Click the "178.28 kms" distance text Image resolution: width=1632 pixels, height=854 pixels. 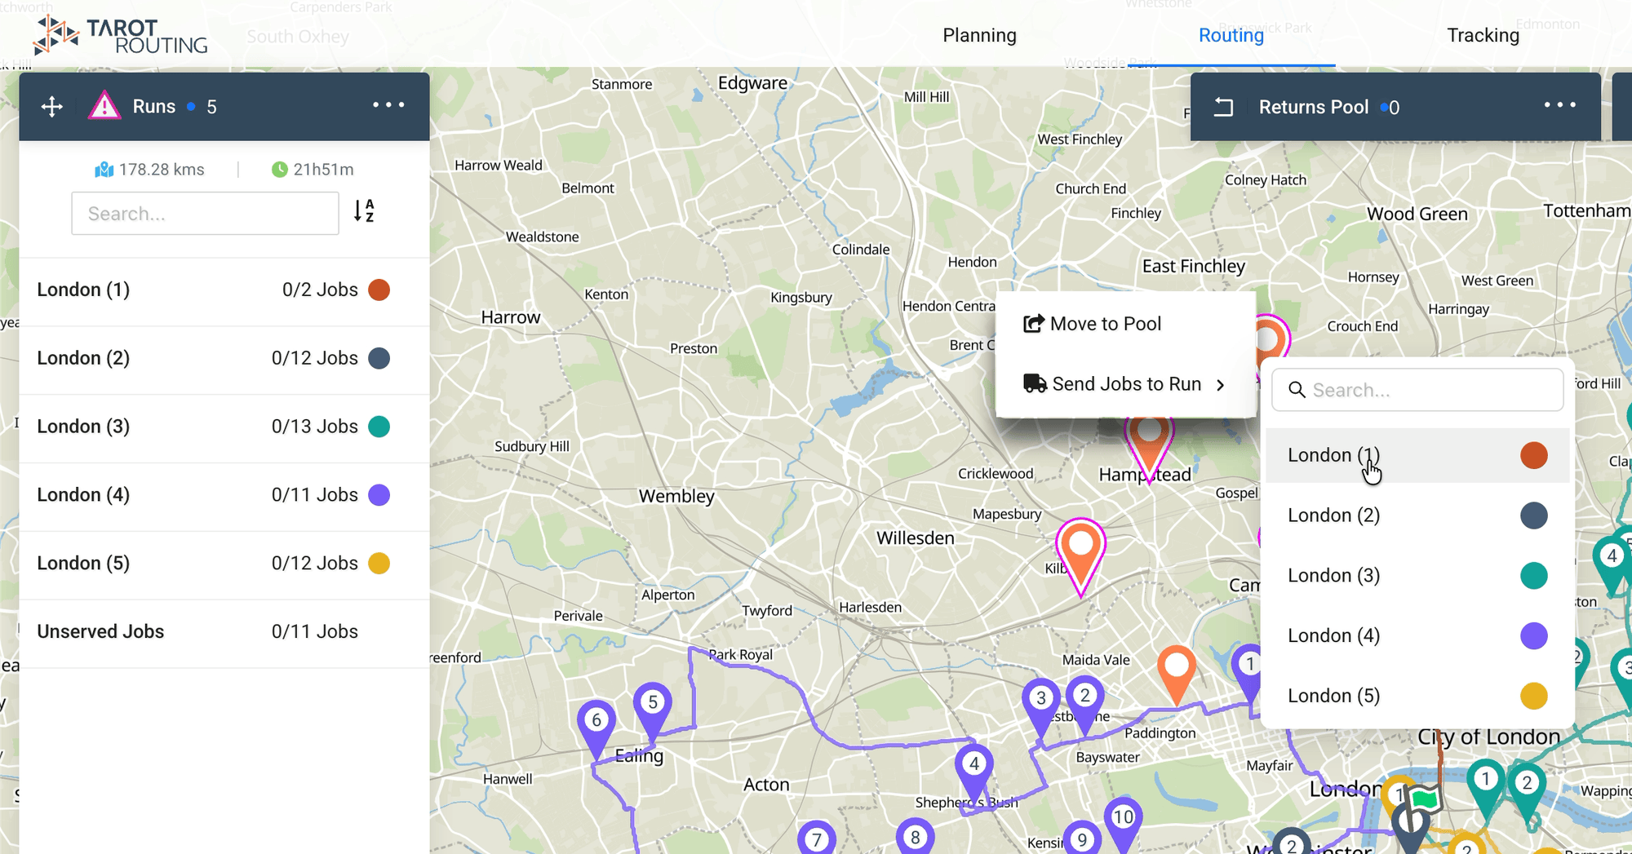(162, 170)
